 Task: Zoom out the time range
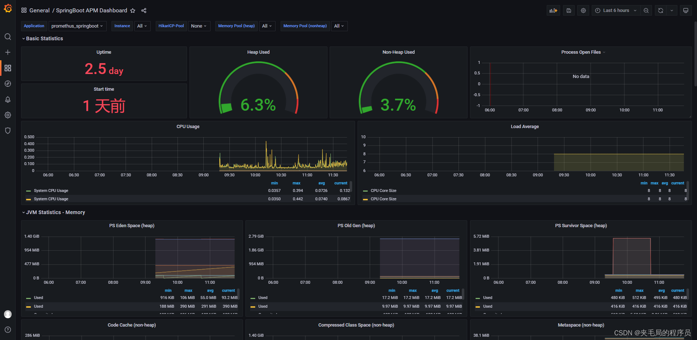(x=646, y=11)
